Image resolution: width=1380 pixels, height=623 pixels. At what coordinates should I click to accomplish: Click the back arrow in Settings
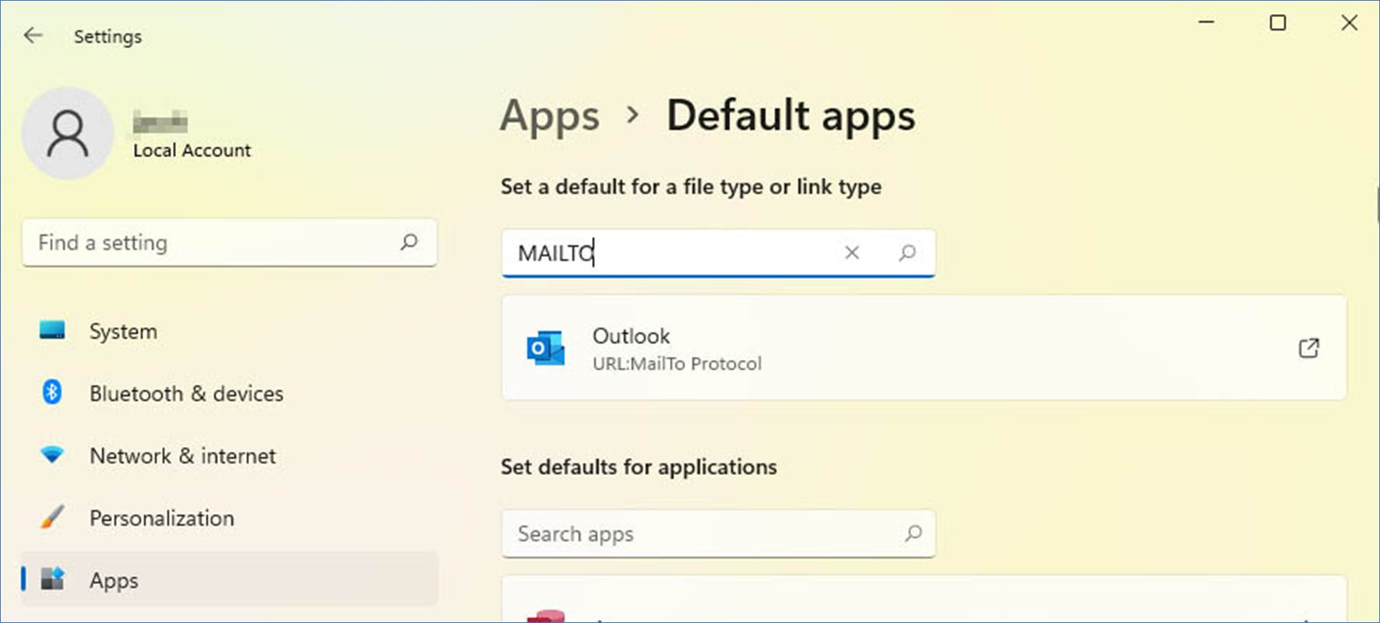[x=33, y=36]
